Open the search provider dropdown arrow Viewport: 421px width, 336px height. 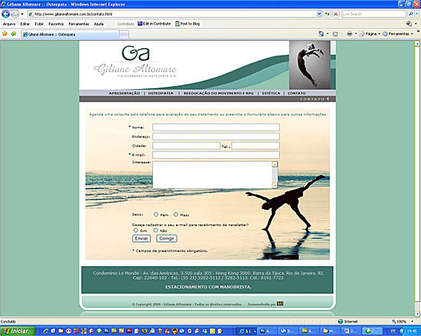[417, 14]
